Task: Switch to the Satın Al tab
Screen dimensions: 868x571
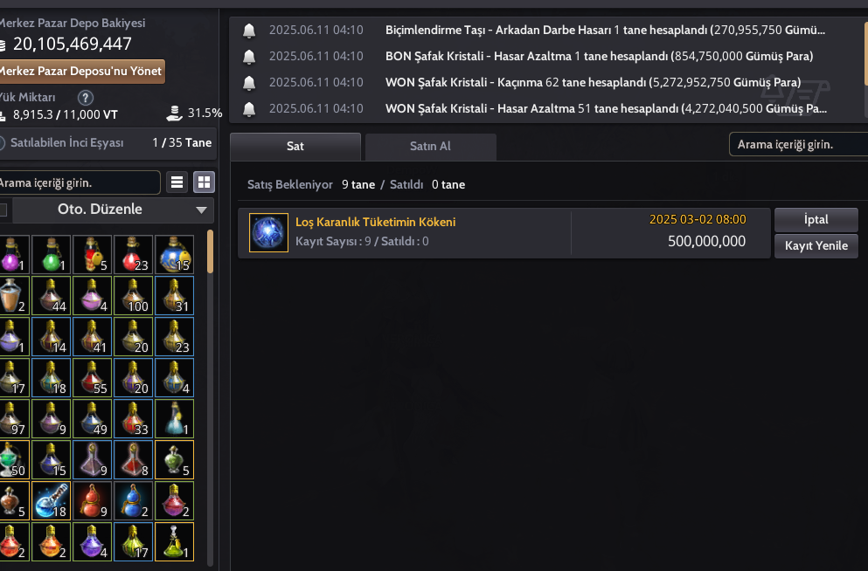Action: click(430, 147)
